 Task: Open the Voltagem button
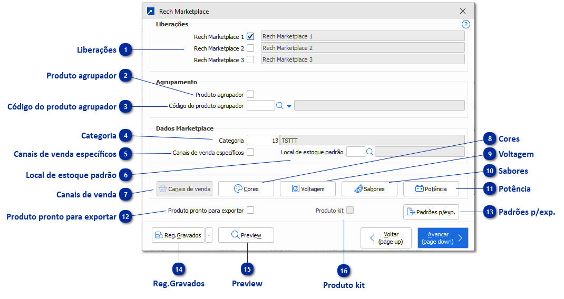click(x=307, y=188)
